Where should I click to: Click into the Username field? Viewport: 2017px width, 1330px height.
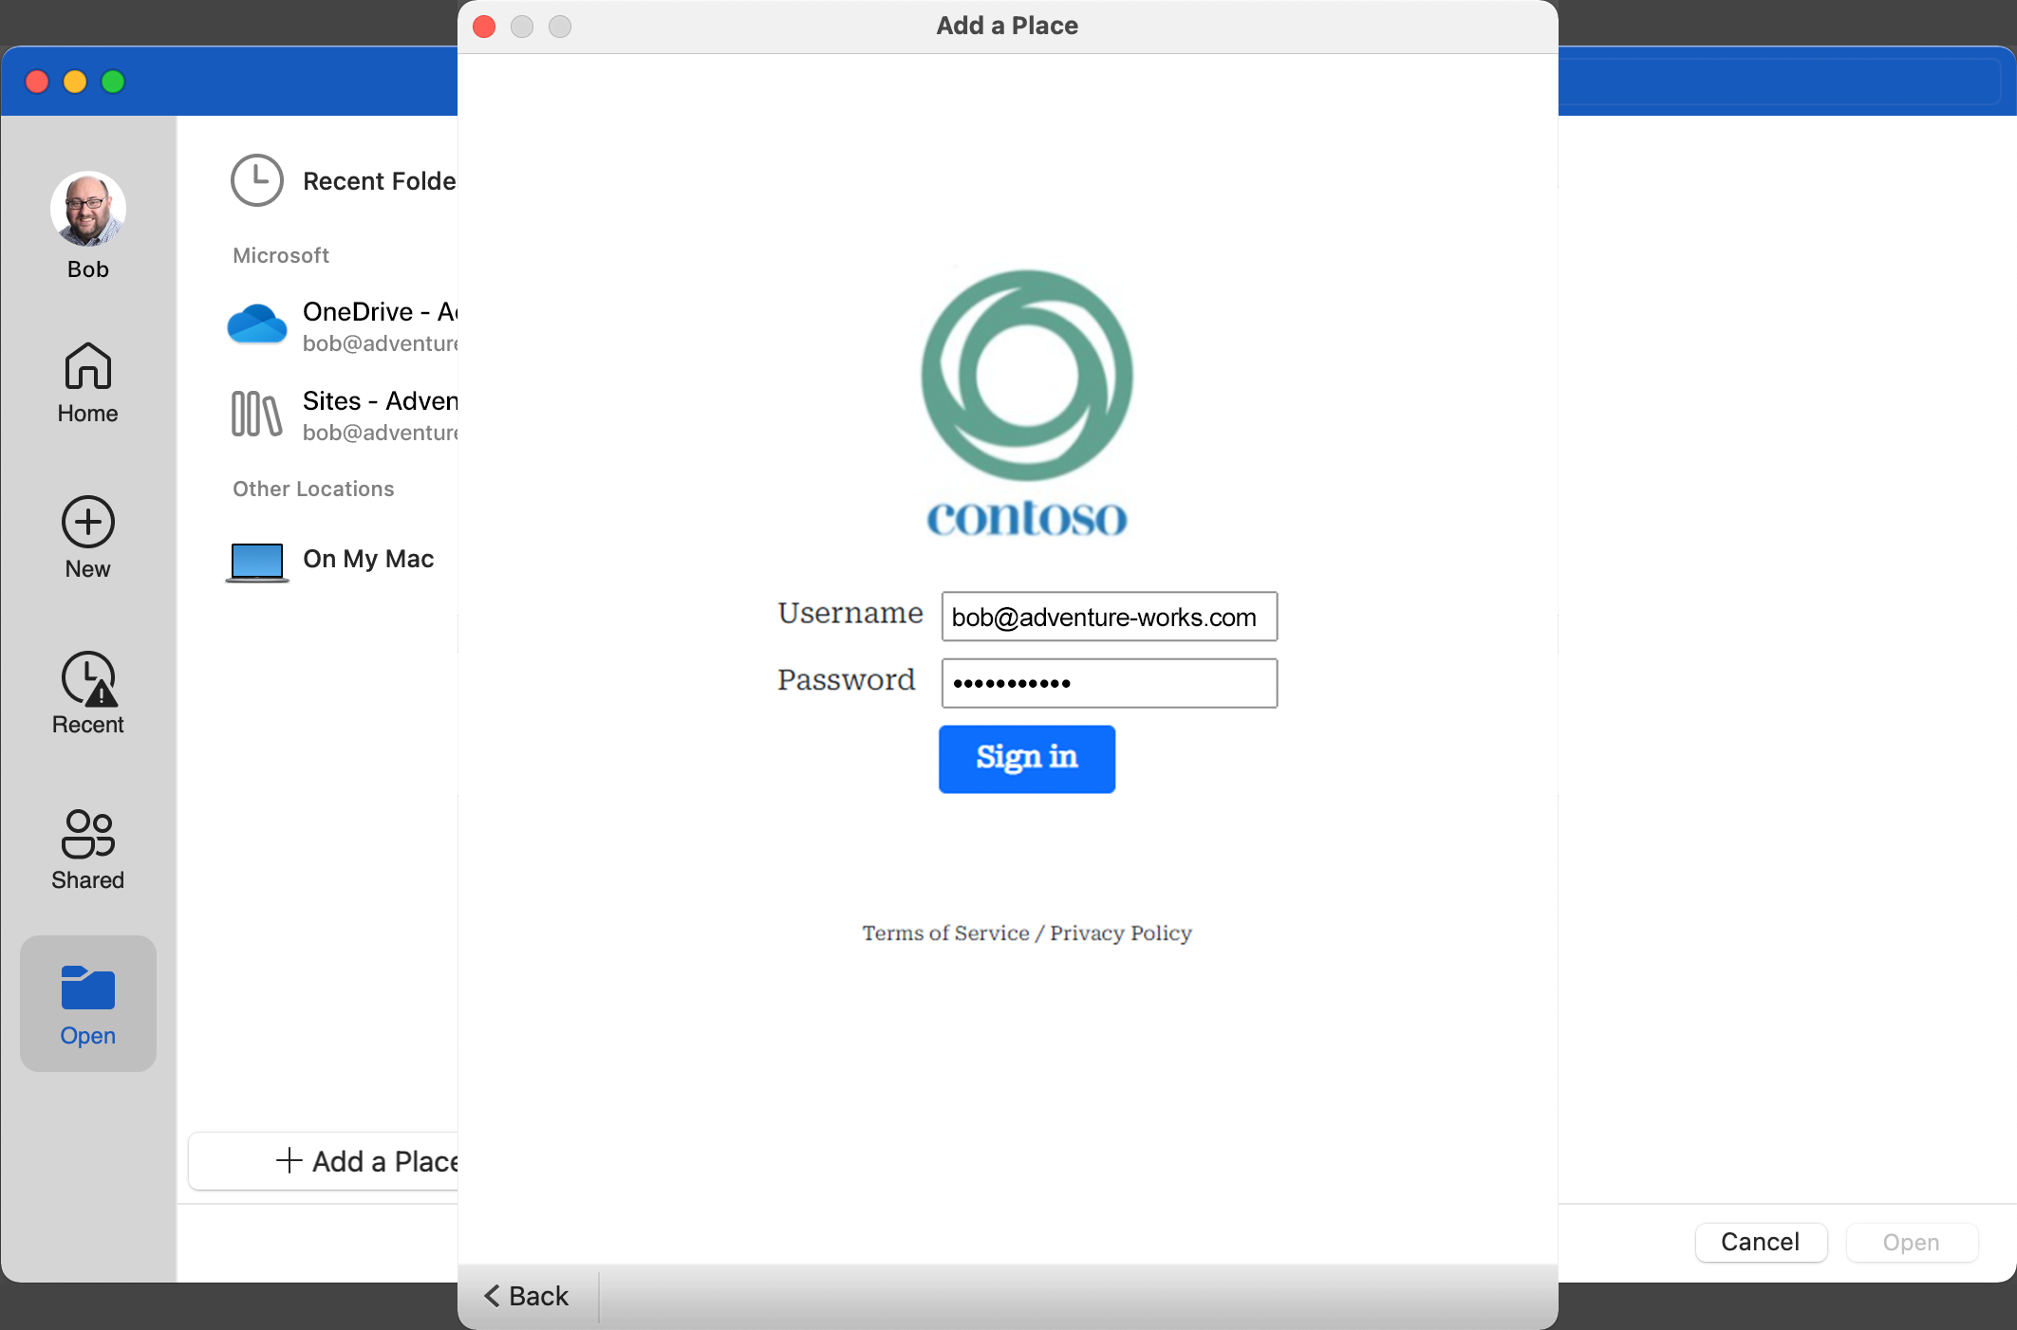click(x=1108, y=617)
